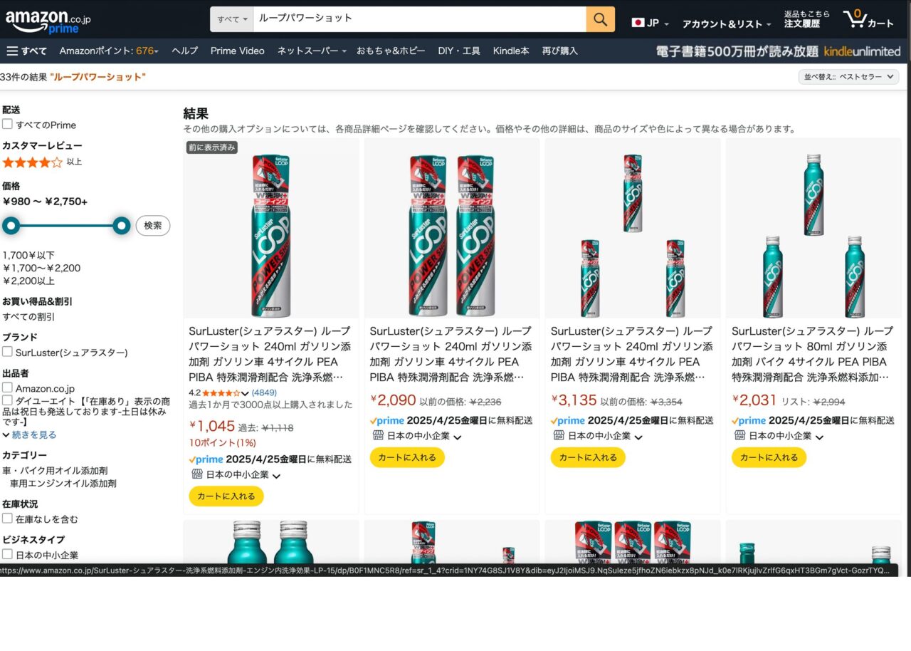Viewport: 911px width, 651px height.
Task: Check ダイユーエイト seller checkbox
Action: (x=7, y=401)
